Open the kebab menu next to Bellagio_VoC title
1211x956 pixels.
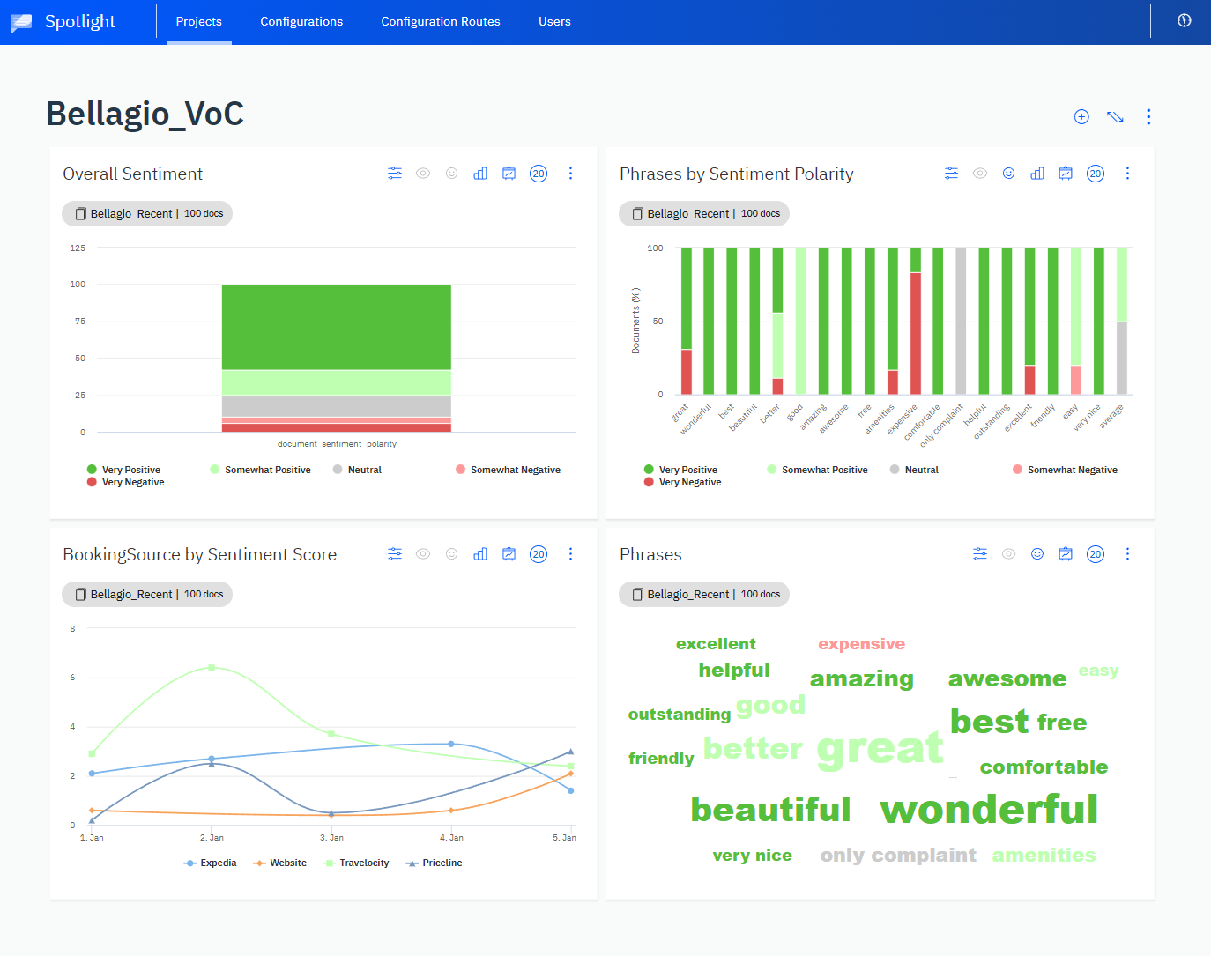[x=1148, y=115]
